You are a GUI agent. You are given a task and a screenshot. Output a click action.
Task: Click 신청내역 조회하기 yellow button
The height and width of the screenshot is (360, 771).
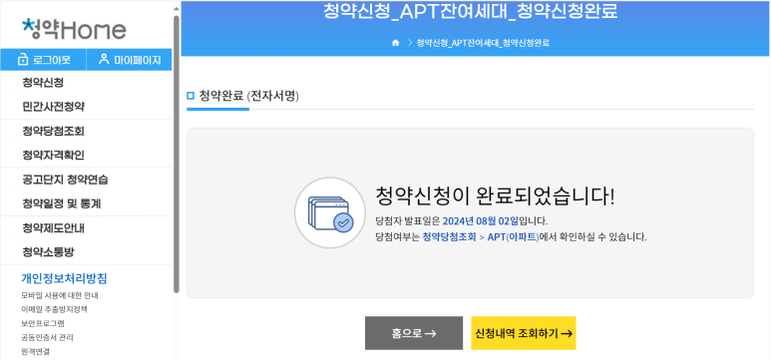click(x=524, y=333)
